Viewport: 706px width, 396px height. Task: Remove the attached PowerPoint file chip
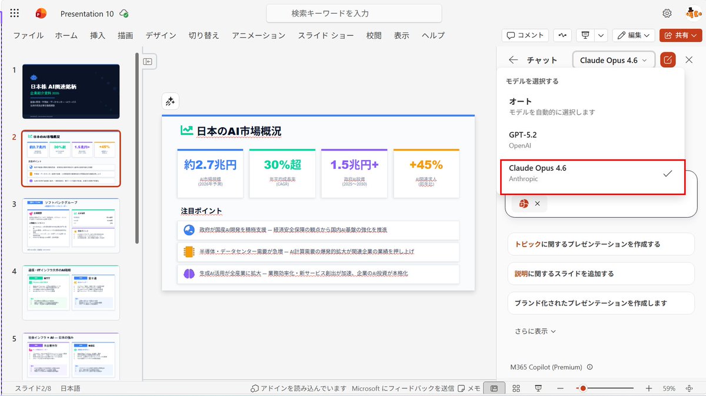tap(537, 204)
